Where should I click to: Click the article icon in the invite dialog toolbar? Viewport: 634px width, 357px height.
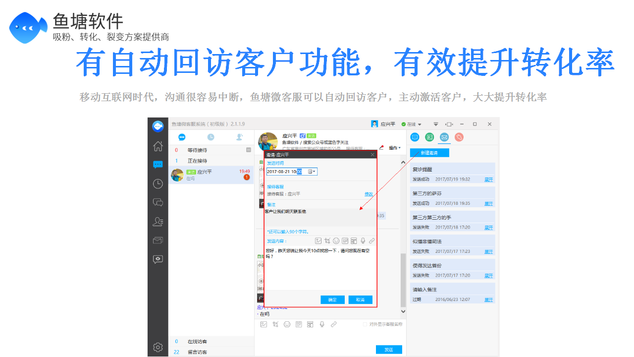(x=345, y=241)
